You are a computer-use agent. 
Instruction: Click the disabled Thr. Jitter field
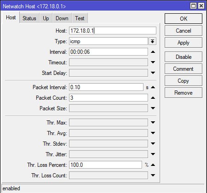109,154
